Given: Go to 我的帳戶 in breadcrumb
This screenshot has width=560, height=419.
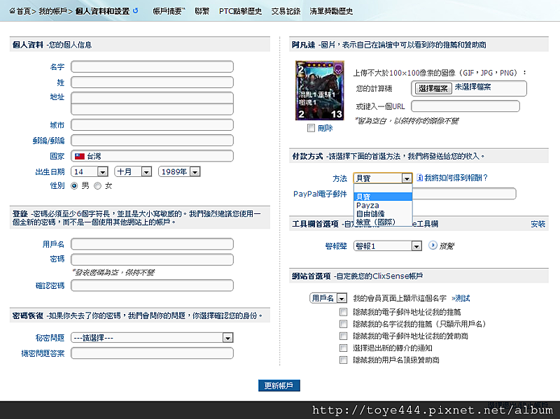Looking at the screenshot, I should [53, 11].
